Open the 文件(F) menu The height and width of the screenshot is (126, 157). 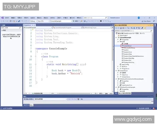coord(7,18)
